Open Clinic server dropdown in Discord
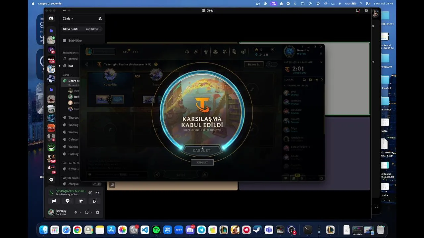Image resolution: width=424 pixels, height=238 pixels. [x=68, y=19]
